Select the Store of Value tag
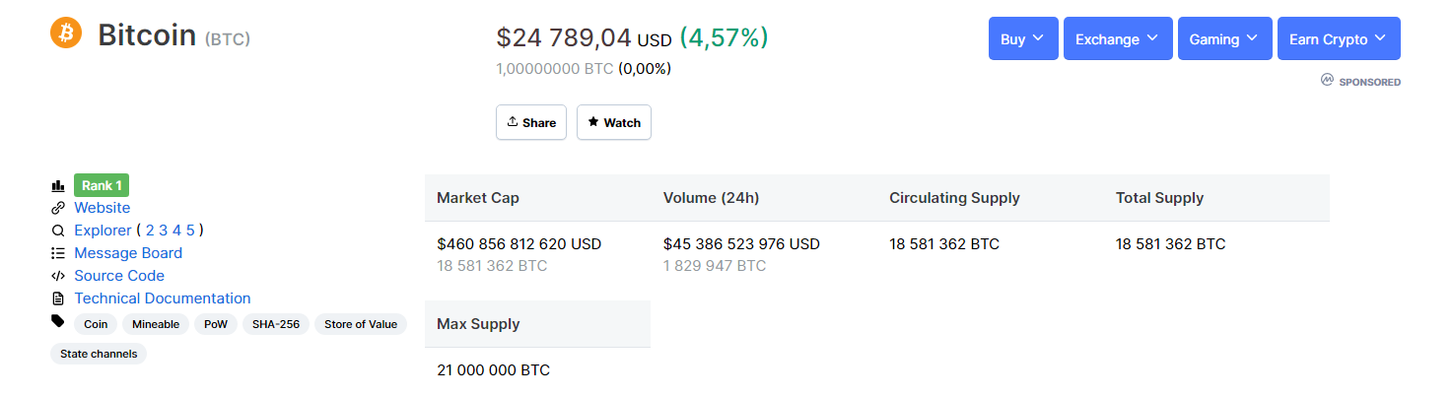Screen dimensions: 1453x397 pos(361,324)
